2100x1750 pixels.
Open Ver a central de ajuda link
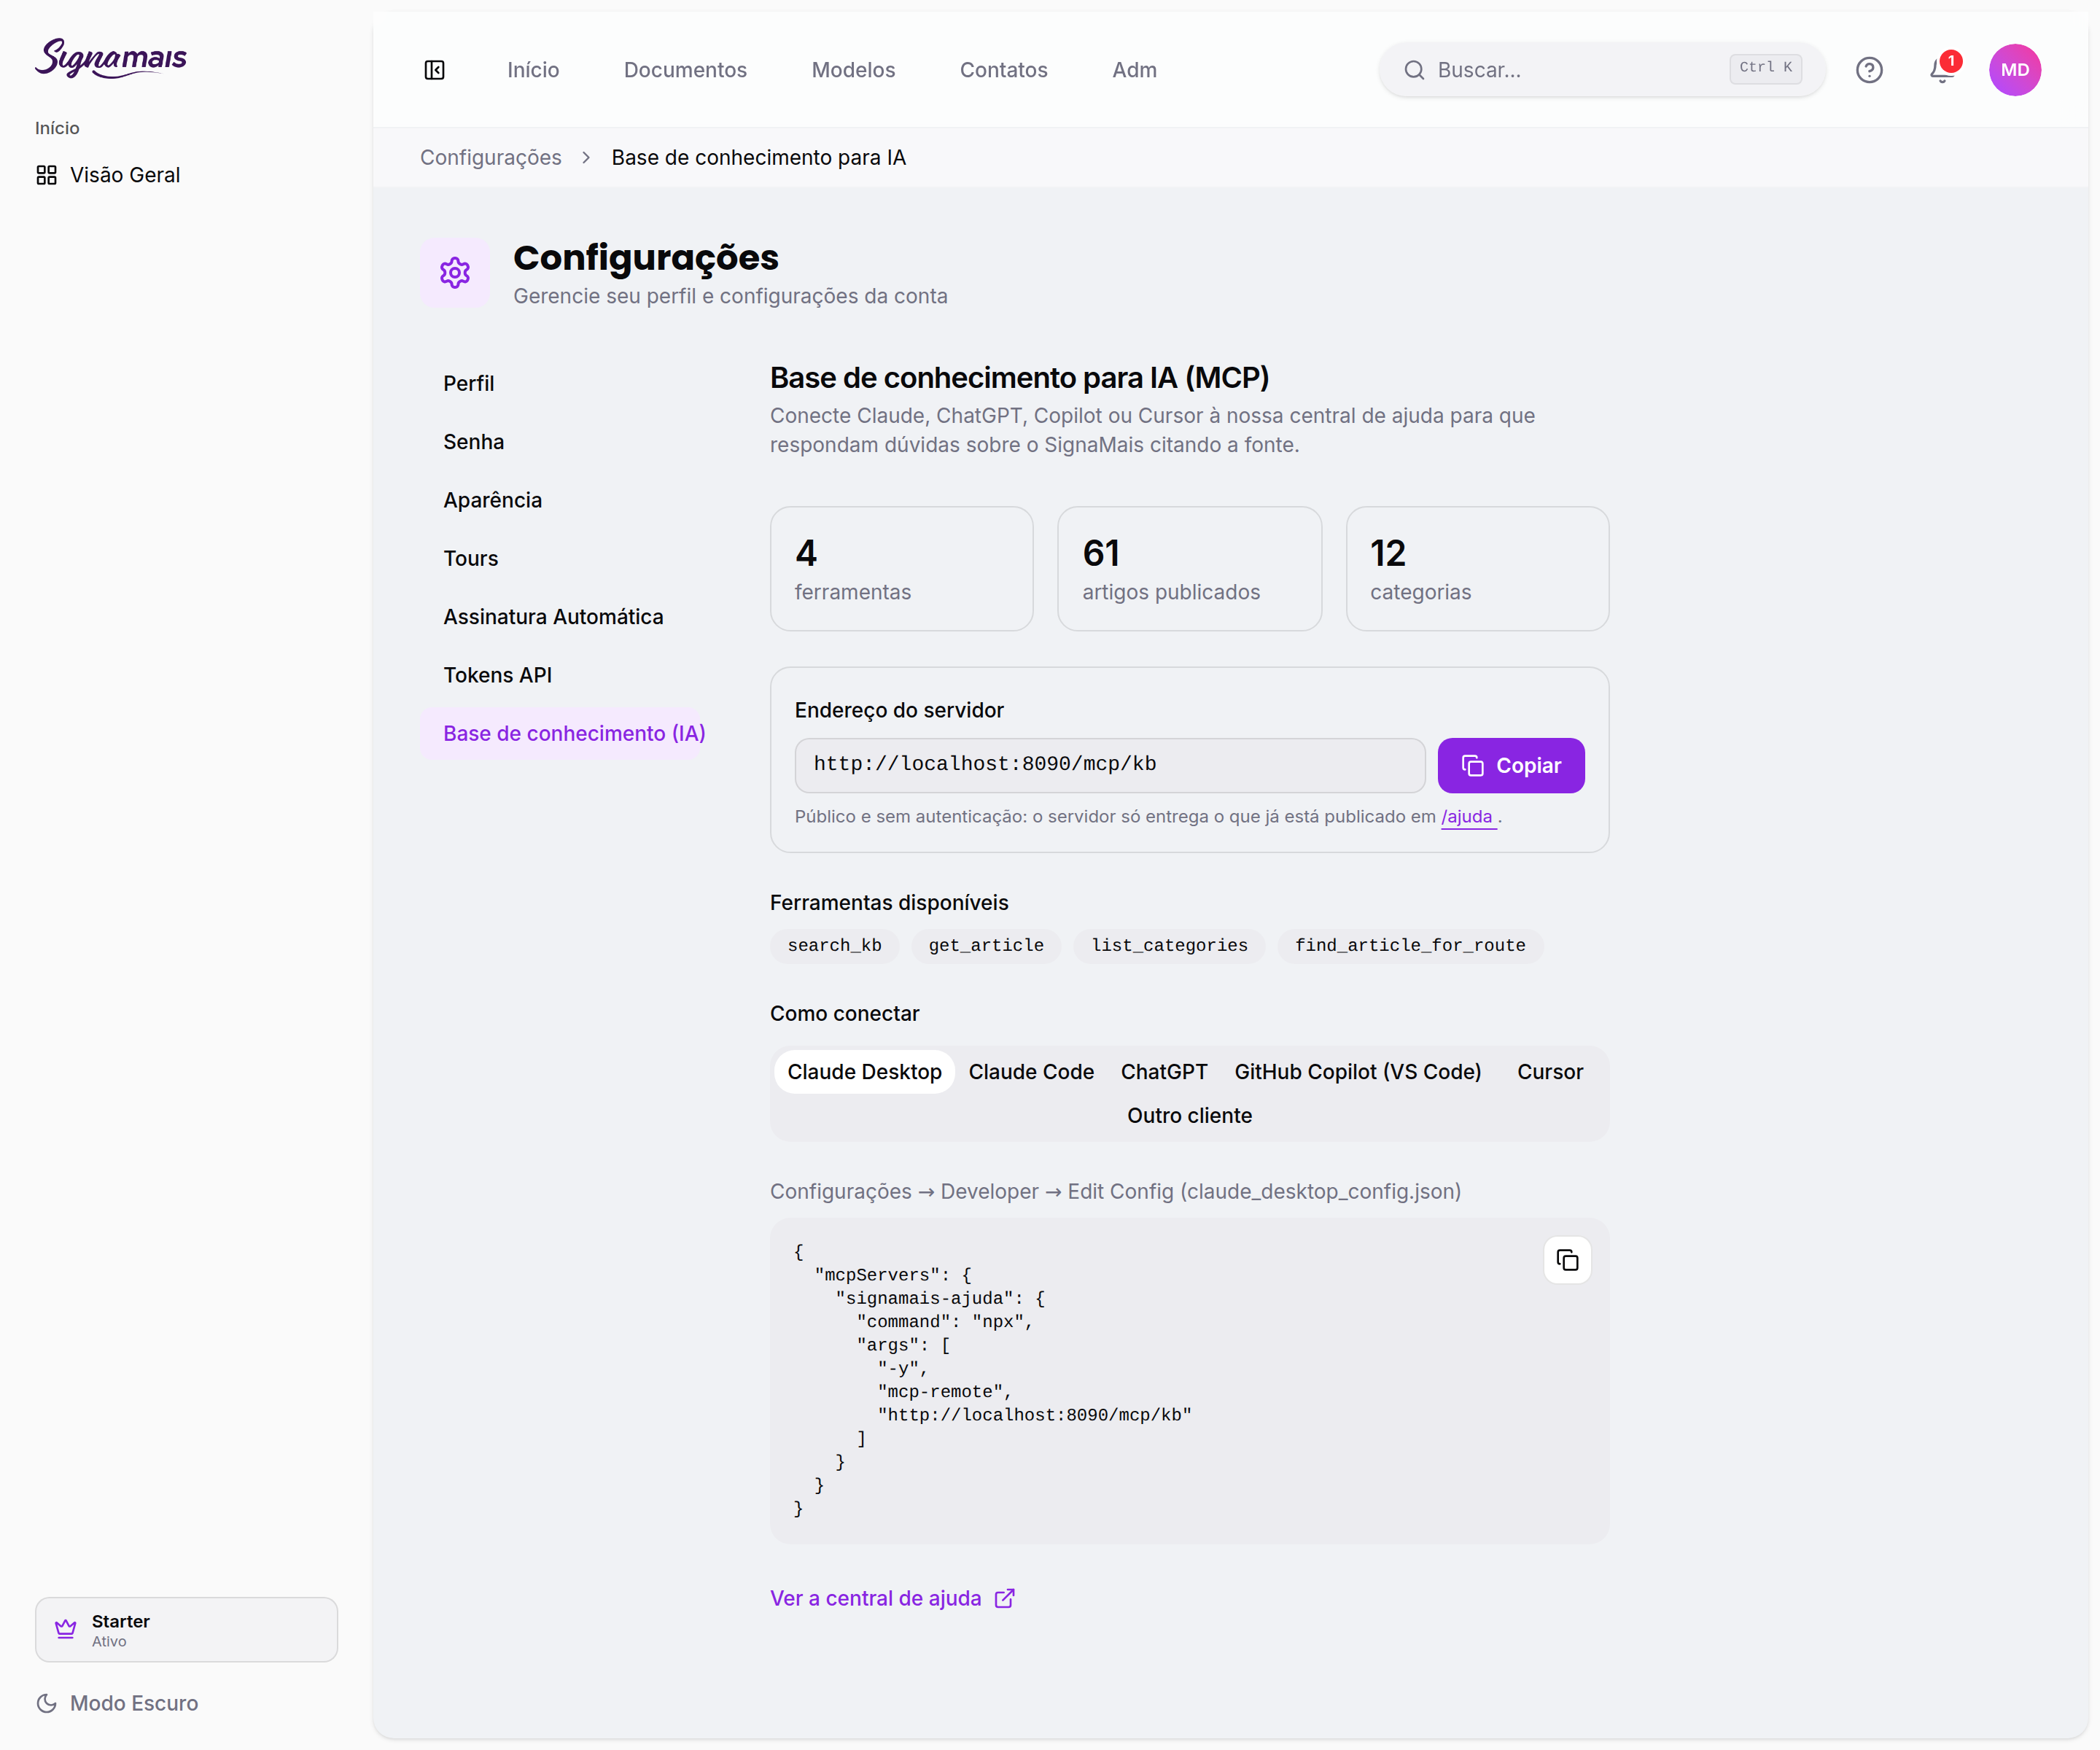(892, 1598)
